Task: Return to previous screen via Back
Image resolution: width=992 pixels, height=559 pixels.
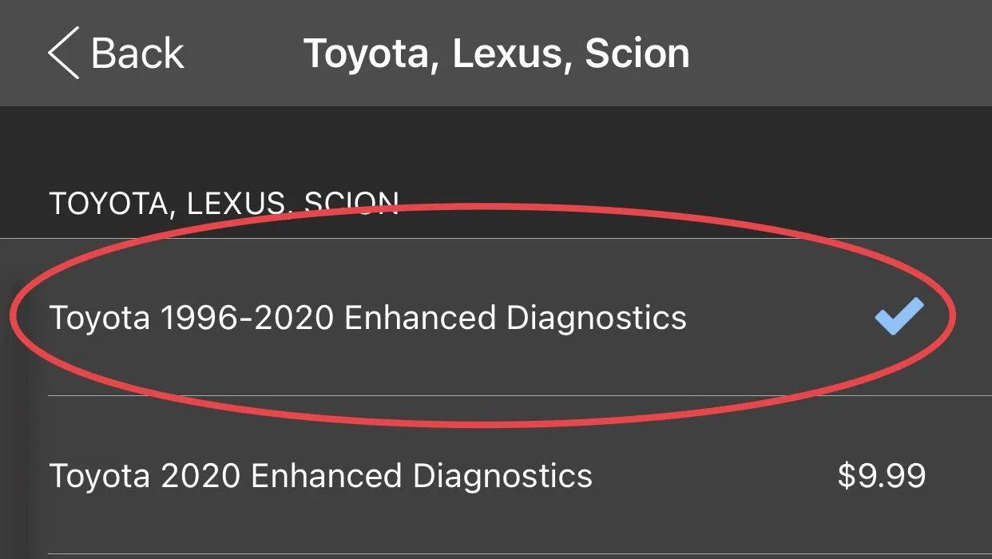Action: tap(116, 53)
